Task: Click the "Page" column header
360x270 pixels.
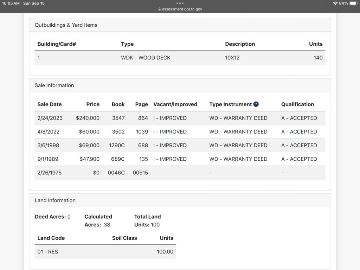Action: [141, 104]
